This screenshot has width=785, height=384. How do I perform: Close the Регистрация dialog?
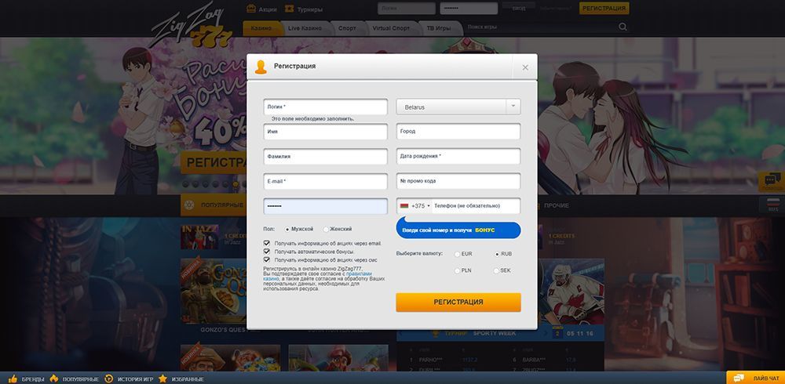524,67
